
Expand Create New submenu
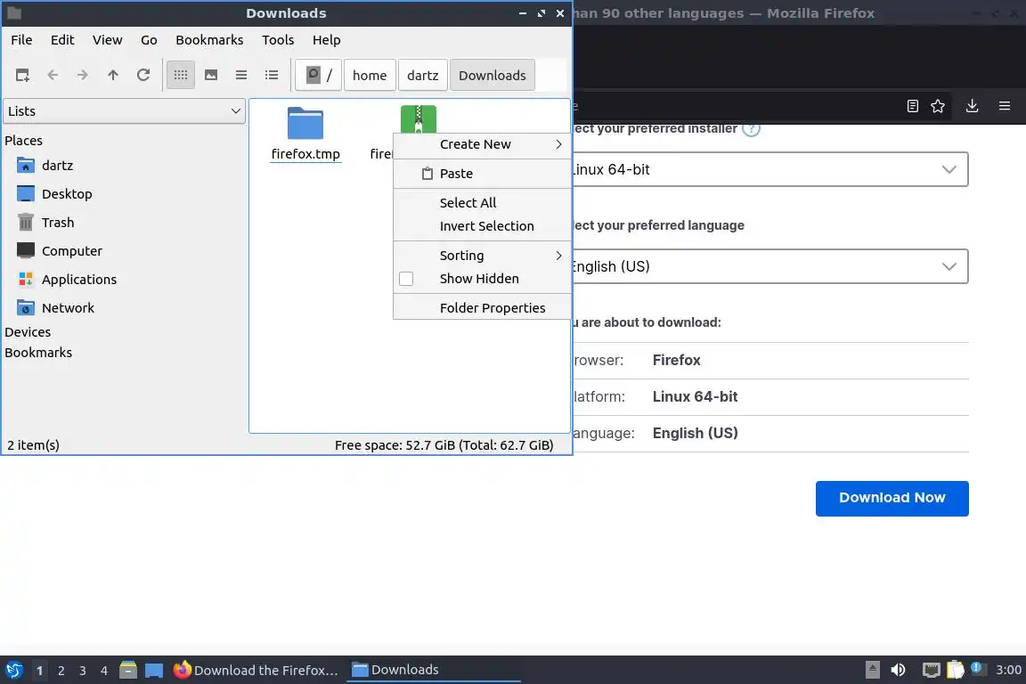(482, 144)
